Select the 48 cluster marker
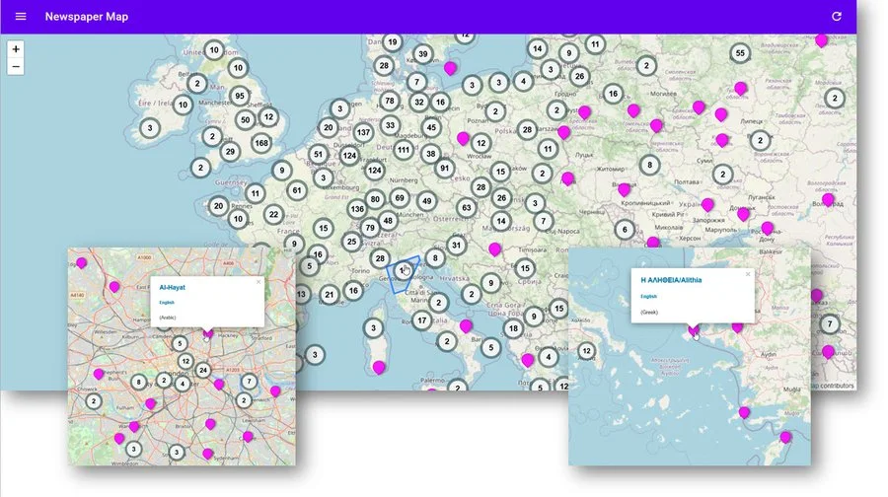 388,221
